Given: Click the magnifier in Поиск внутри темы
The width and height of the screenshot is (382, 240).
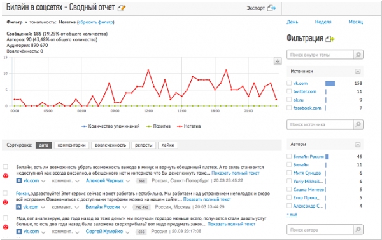Looking at the screenshot, I should click(358, 55).
